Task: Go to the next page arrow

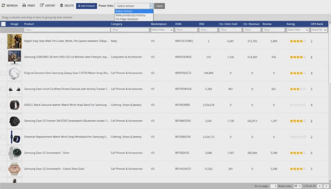Action: (x=326, y=186)
